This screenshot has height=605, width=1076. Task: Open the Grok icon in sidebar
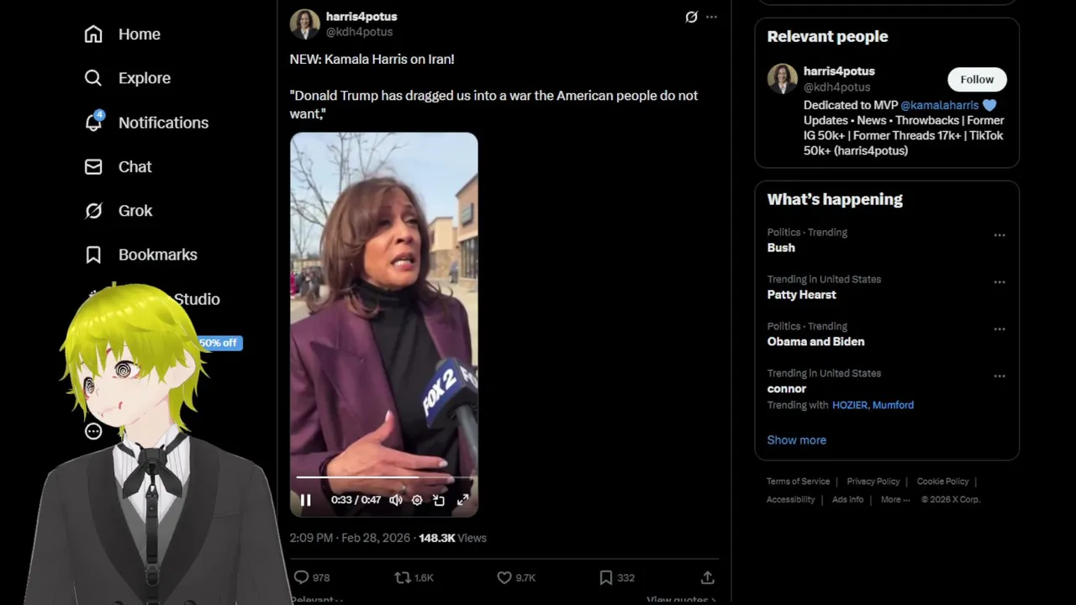click(93, 211)
